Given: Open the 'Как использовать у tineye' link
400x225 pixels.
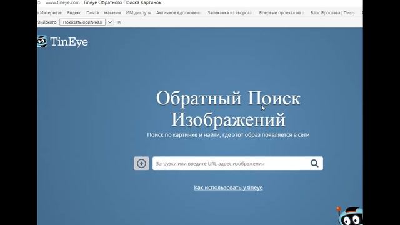Looking at the screenshot, I should click(x=228, y=187).
